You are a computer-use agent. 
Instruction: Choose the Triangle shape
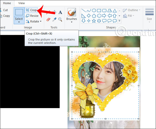[x=115, y=10]
